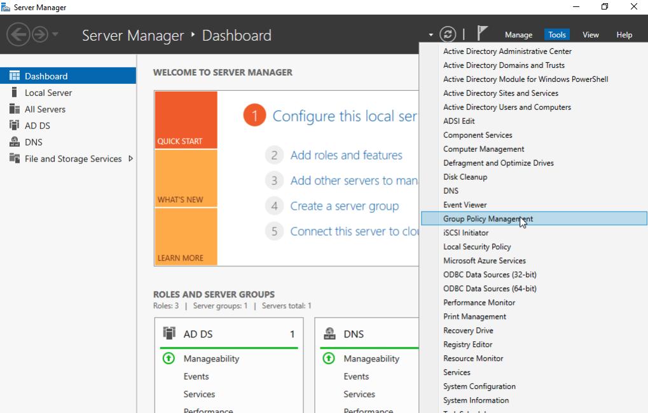The width and height of the screenshot is (648, 413).
Task: Click the back navigation arrow
Action: tap(18, 34)
